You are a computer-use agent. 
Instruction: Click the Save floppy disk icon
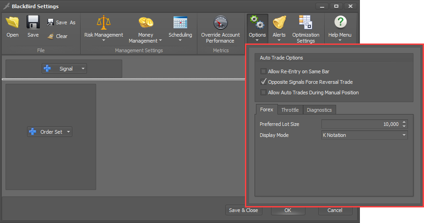(33, 22)
